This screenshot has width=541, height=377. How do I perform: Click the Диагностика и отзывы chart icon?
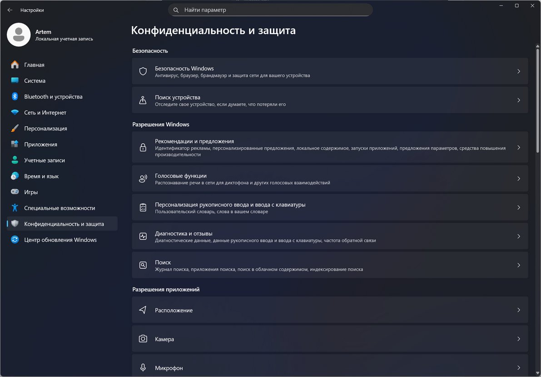click(143, 236)
